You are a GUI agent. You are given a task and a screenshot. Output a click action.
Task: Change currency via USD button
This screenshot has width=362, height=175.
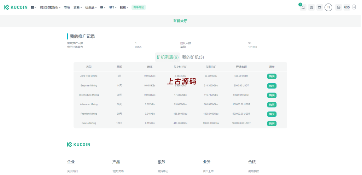(x=347, y=7)
